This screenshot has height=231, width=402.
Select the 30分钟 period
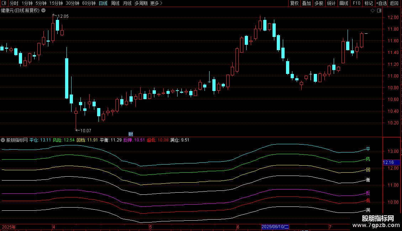click(x=73, y=3)
